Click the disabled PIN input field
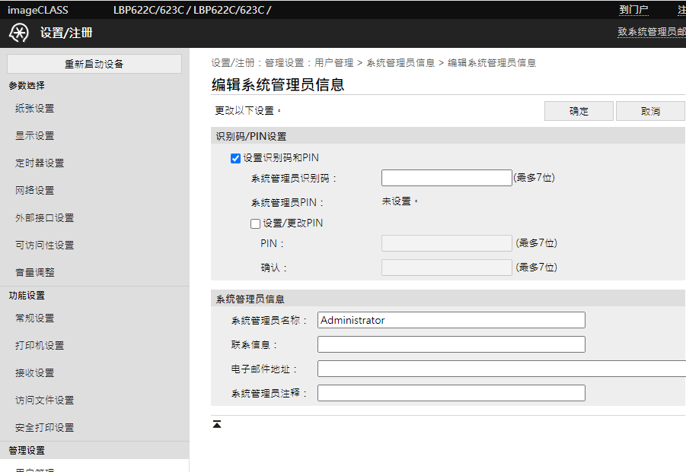686x472 pixels. (x=447, y=243)
